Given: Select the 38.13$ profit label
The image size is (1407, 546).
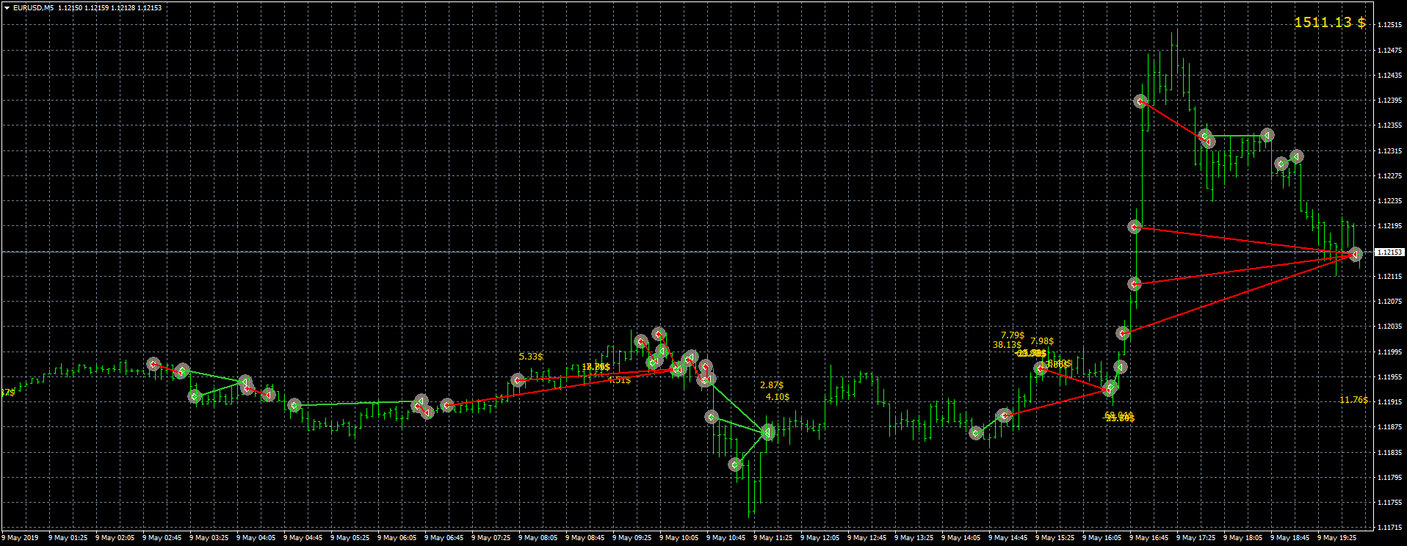Looking at the screenshot, I should [x=1008, y=345].
